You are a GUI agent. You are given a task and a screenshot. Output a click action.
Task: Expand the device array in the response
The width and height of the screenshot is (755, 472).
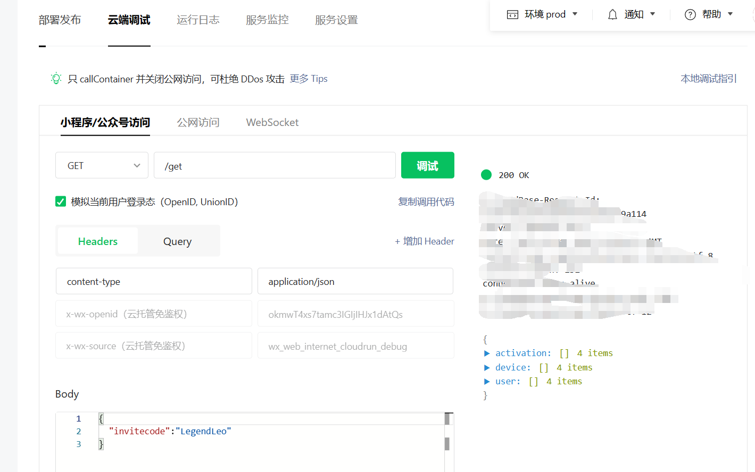tap(487, 367)
